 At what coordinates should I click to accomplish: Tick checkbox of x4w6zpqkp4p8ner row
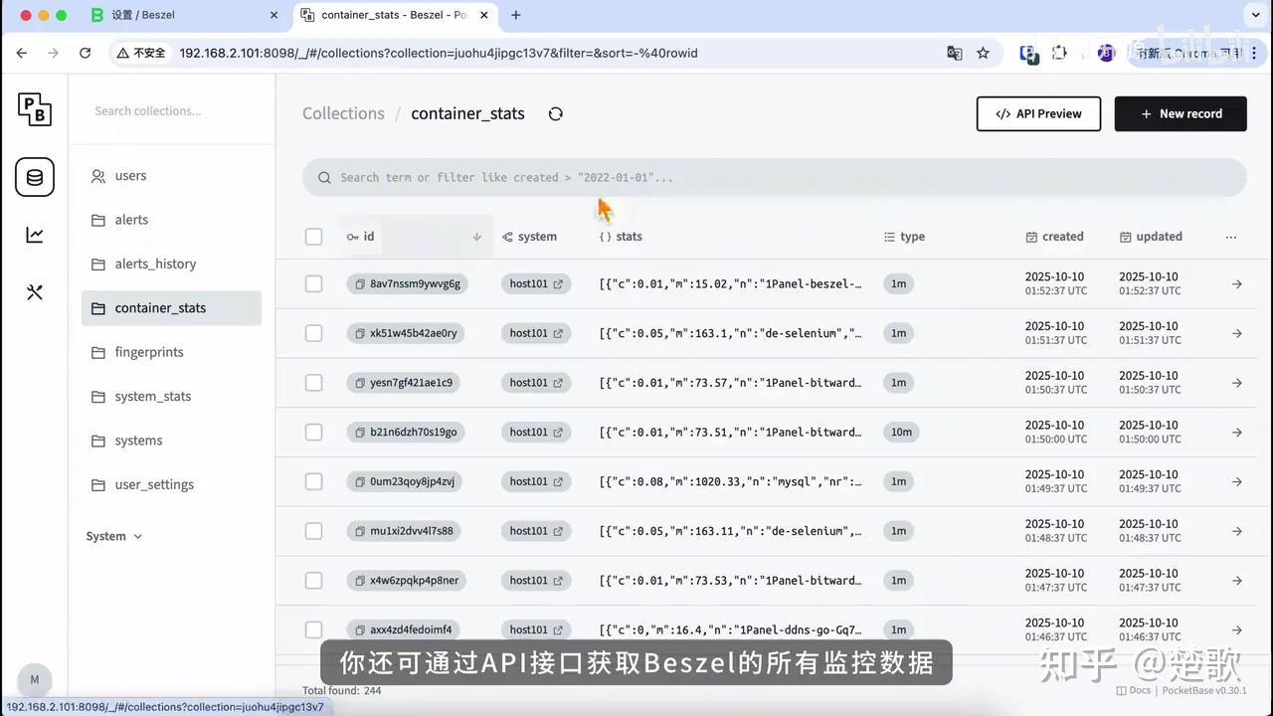click(x=313, y=581)
